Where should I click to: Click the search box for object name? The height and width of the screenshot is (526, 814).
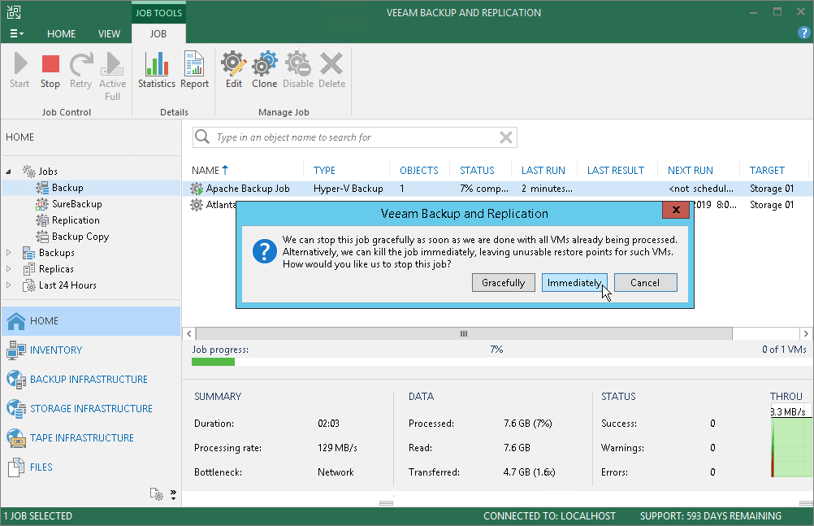click(x=354, y=137)
